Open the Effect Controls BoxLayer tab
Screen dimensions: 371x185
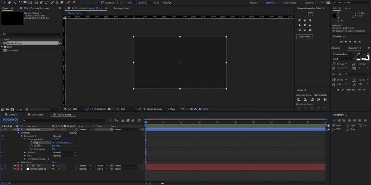pos(36,8)
